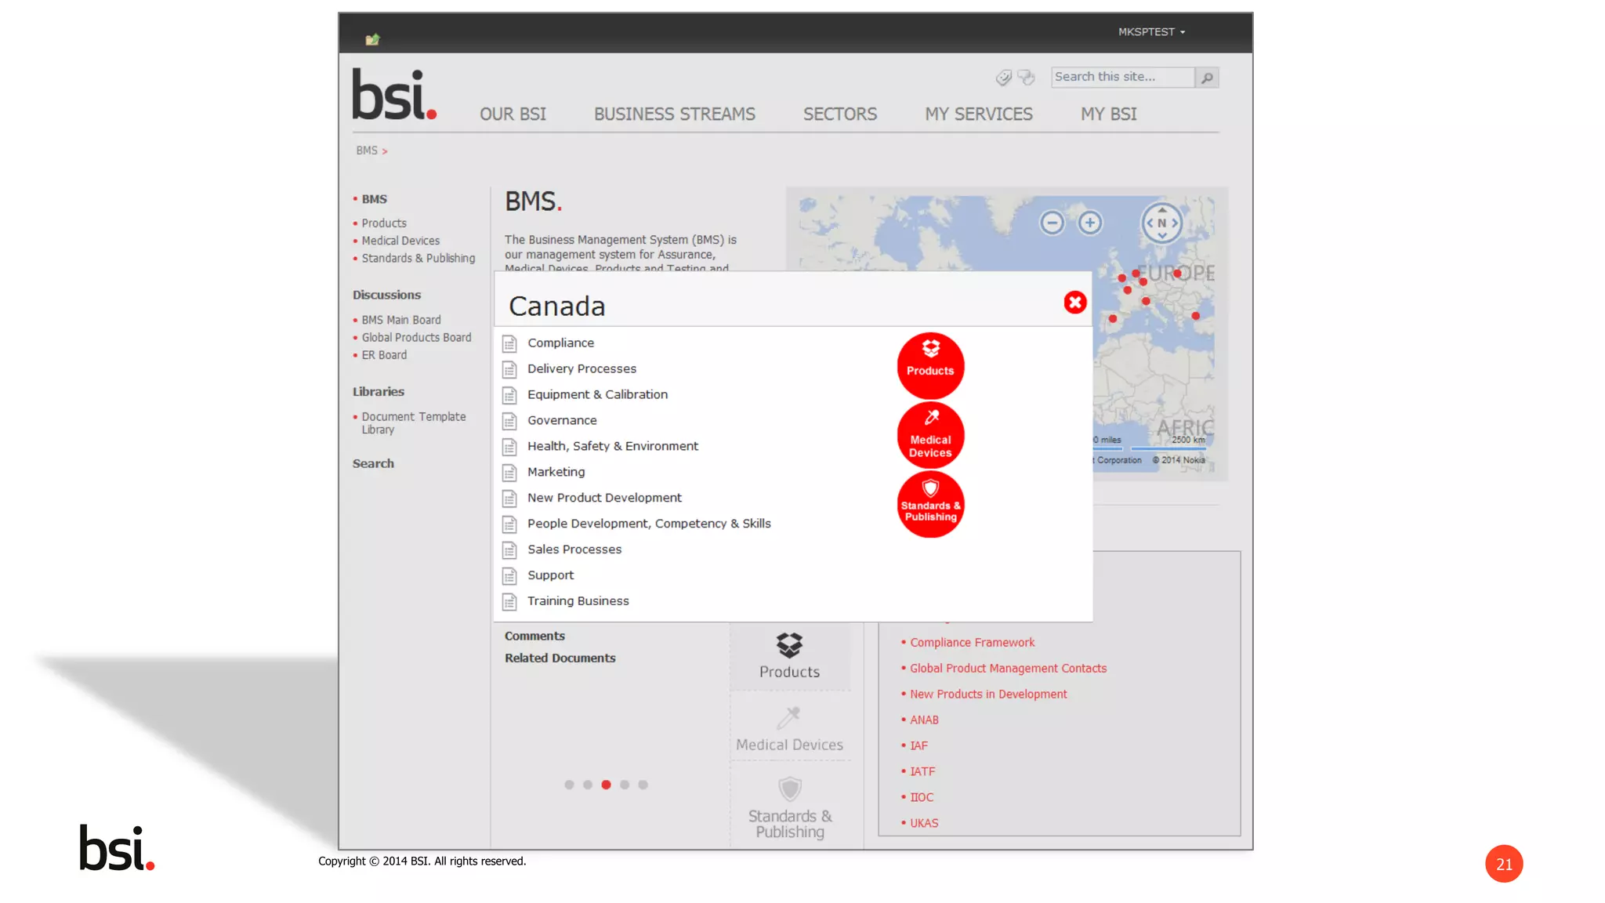The height and width of the screenshot is (903, 1605).
Task: Click the map compass navigation control
Action: [x=1161, y=223]
